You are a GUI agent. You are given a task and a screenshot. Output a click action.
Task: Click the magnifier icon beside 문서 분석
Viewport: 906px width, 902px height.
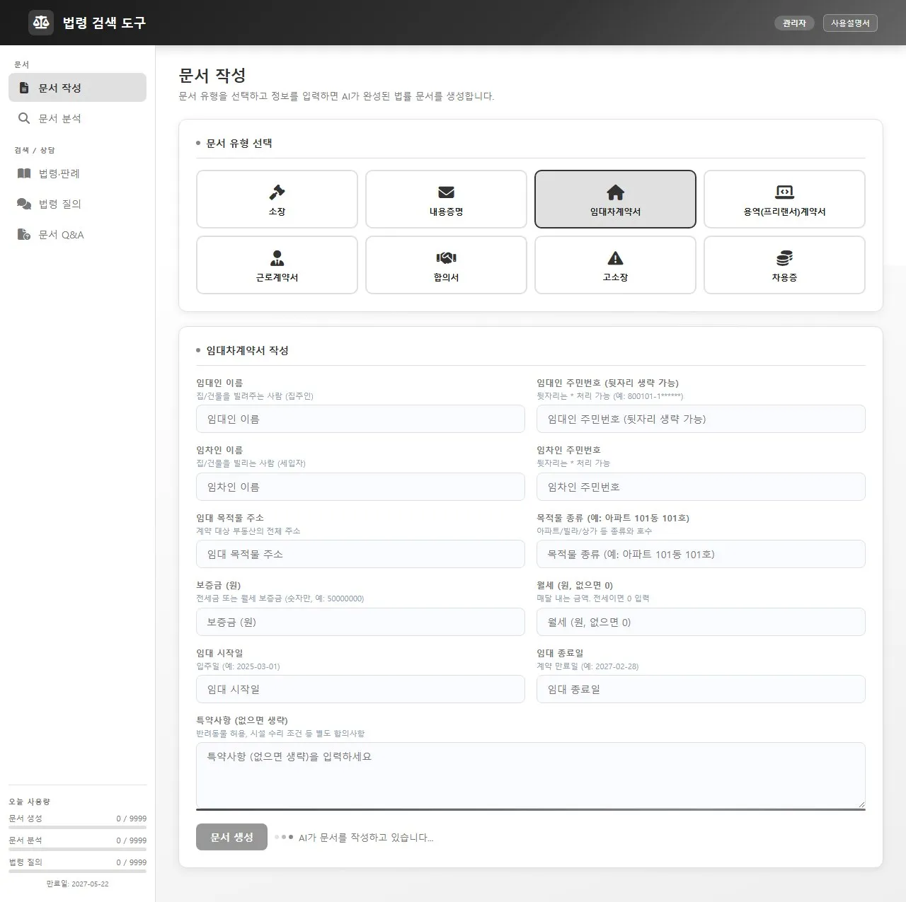click(24, 118)
